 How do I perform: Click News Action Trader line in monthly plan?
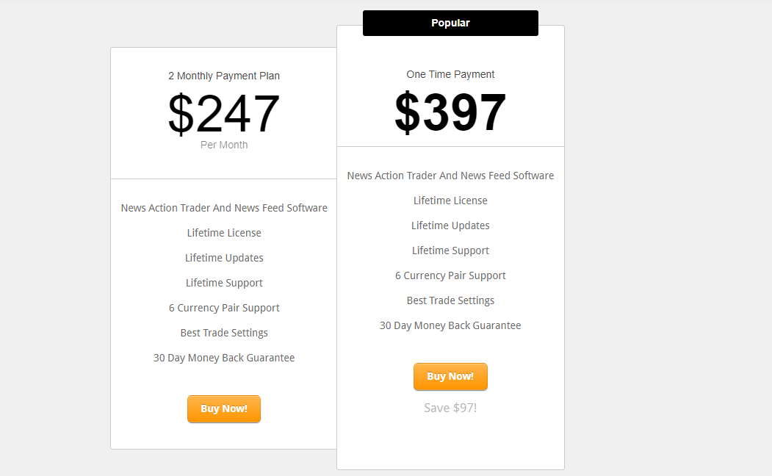pyautogui.click(x=224, y=208)
